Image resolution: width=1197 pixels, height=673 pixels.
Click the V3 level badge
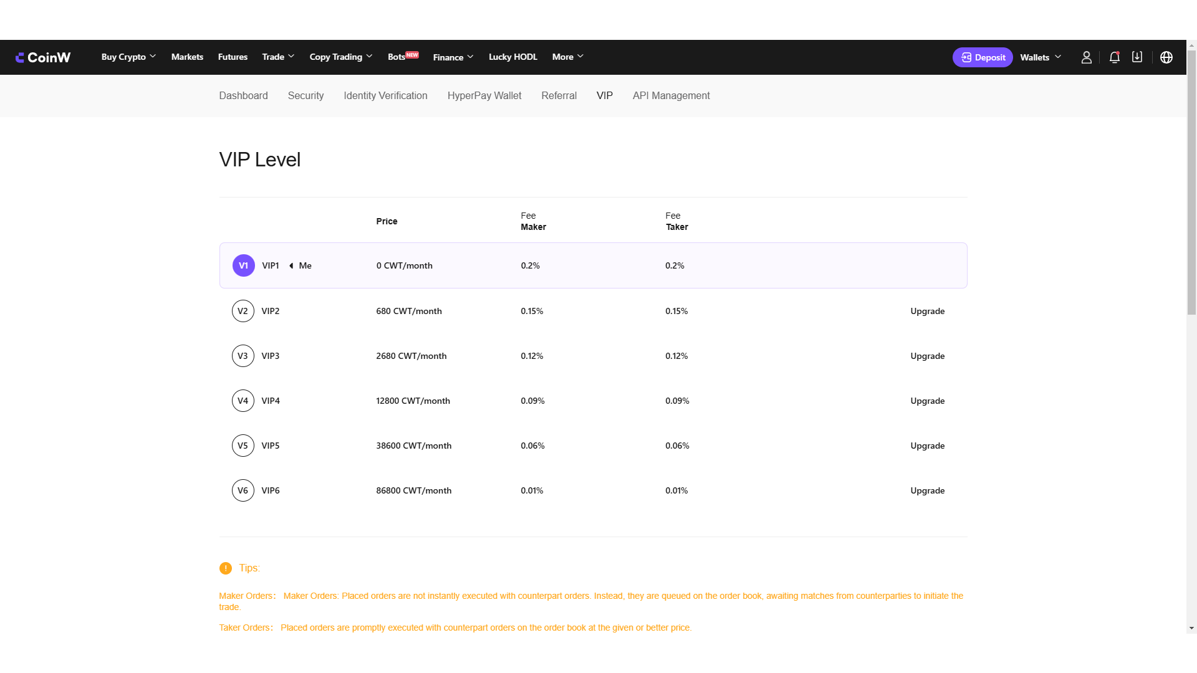tap(243, 356)
